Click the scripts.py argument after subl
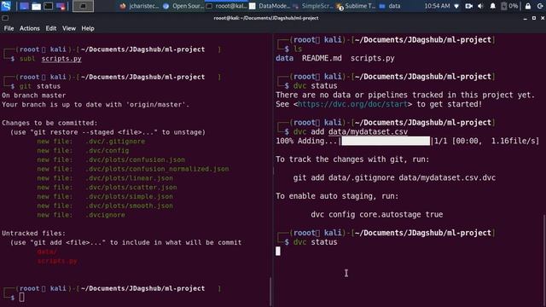546x307 pixels. click(61, 59)
